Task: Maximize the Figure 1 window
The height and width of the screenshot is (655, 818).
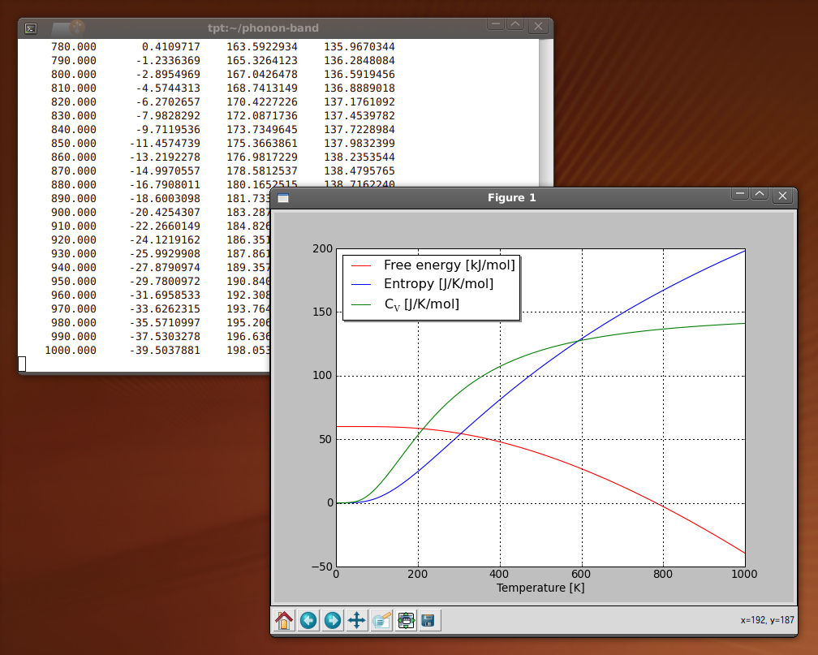Action: [760, 195]
